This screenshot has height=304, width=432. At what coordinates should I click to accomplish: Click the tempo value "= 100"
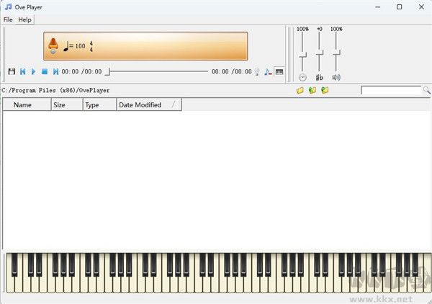[x=77, y=46]
